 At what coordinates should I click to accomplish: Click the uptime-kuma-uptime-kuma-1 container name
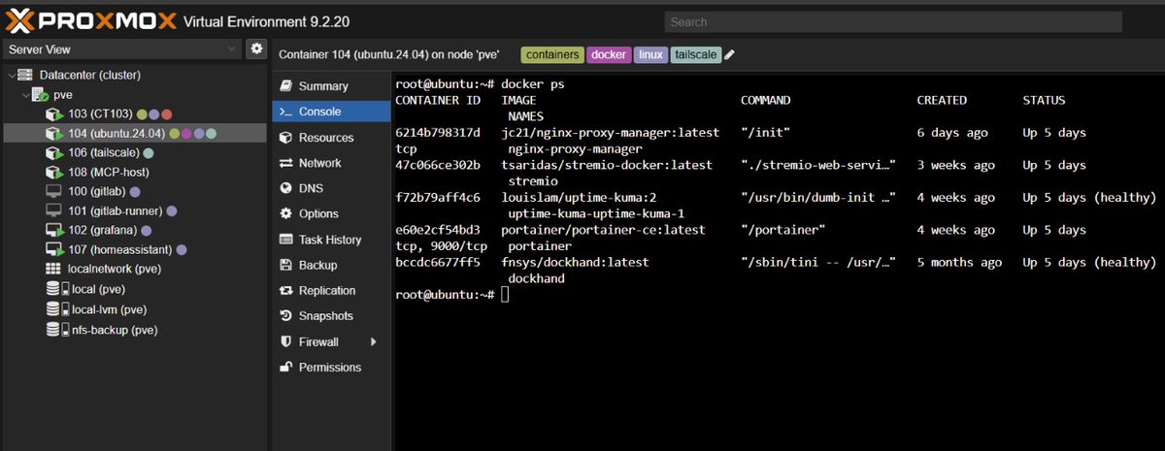pyautogui.click(x=596, y=213)
